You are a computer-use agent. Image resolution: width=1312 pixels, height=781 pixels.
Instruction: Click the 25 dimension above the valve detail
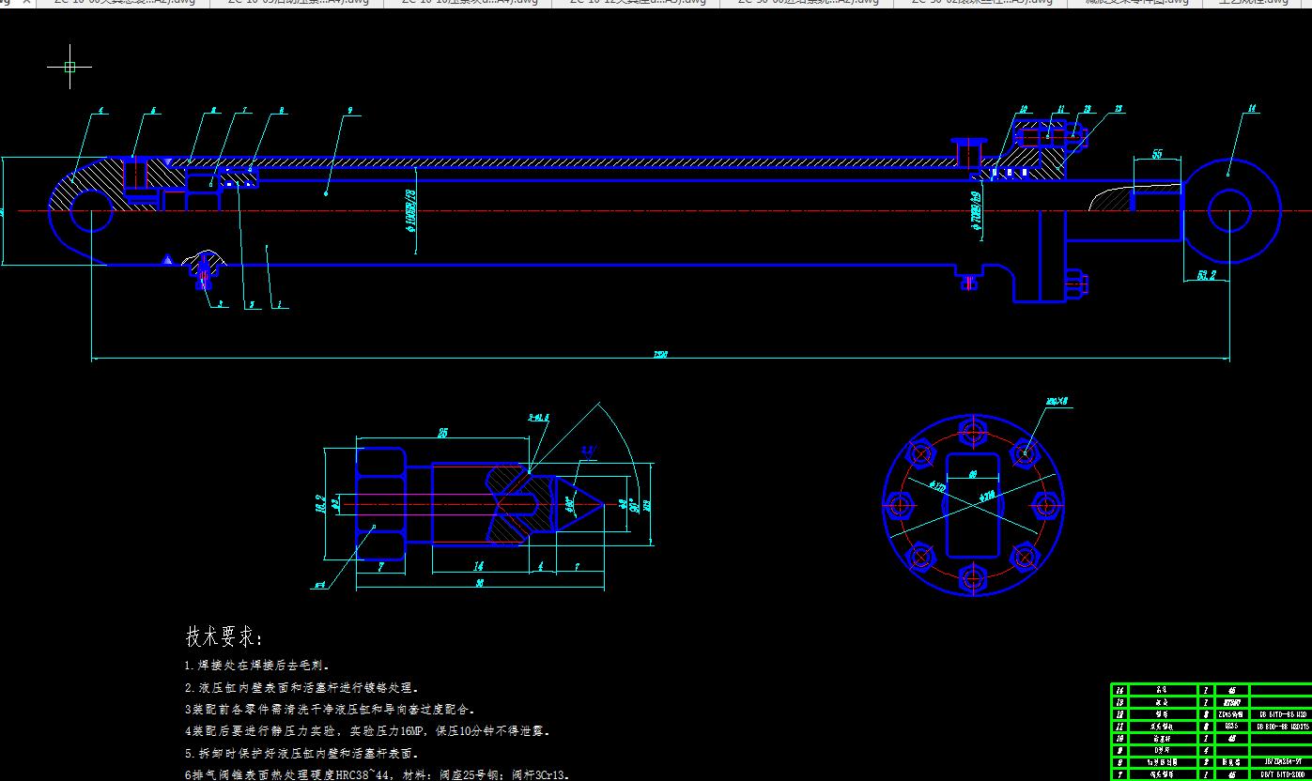pos(441,433)
